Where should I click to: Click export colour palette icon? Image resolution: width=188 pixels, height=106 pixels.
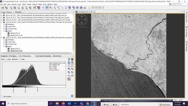(x=72, y=62)
